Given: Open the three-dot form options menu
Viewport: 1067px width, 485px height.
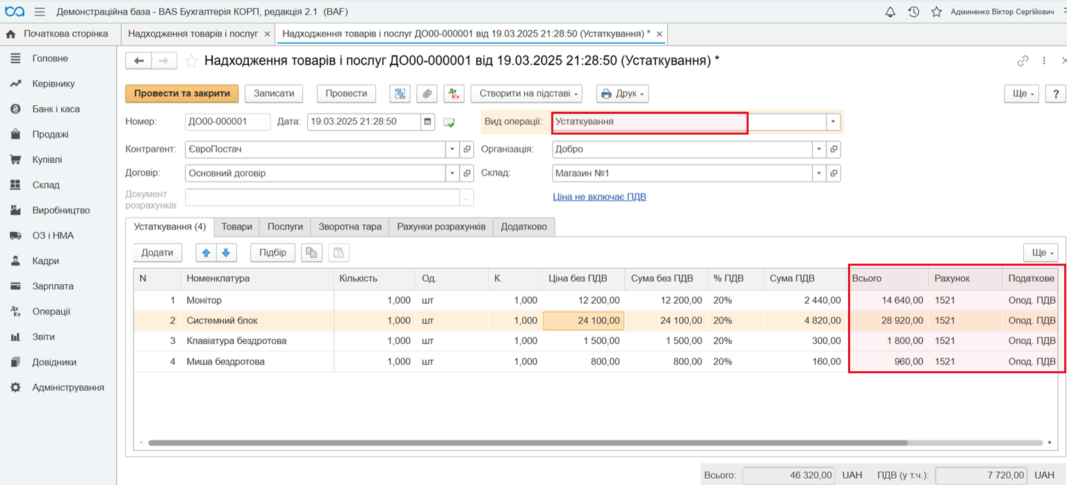Looking at the screenshot, I should coord(1044,61).
